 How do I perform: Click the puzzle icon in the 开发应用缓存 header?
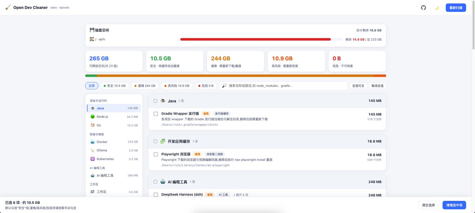point(163,141)
